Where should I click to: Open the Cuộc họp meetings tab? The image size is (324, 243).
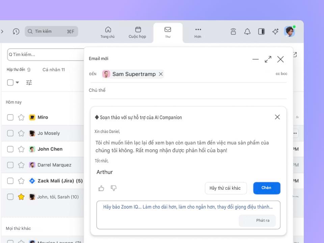pos(137,33)
